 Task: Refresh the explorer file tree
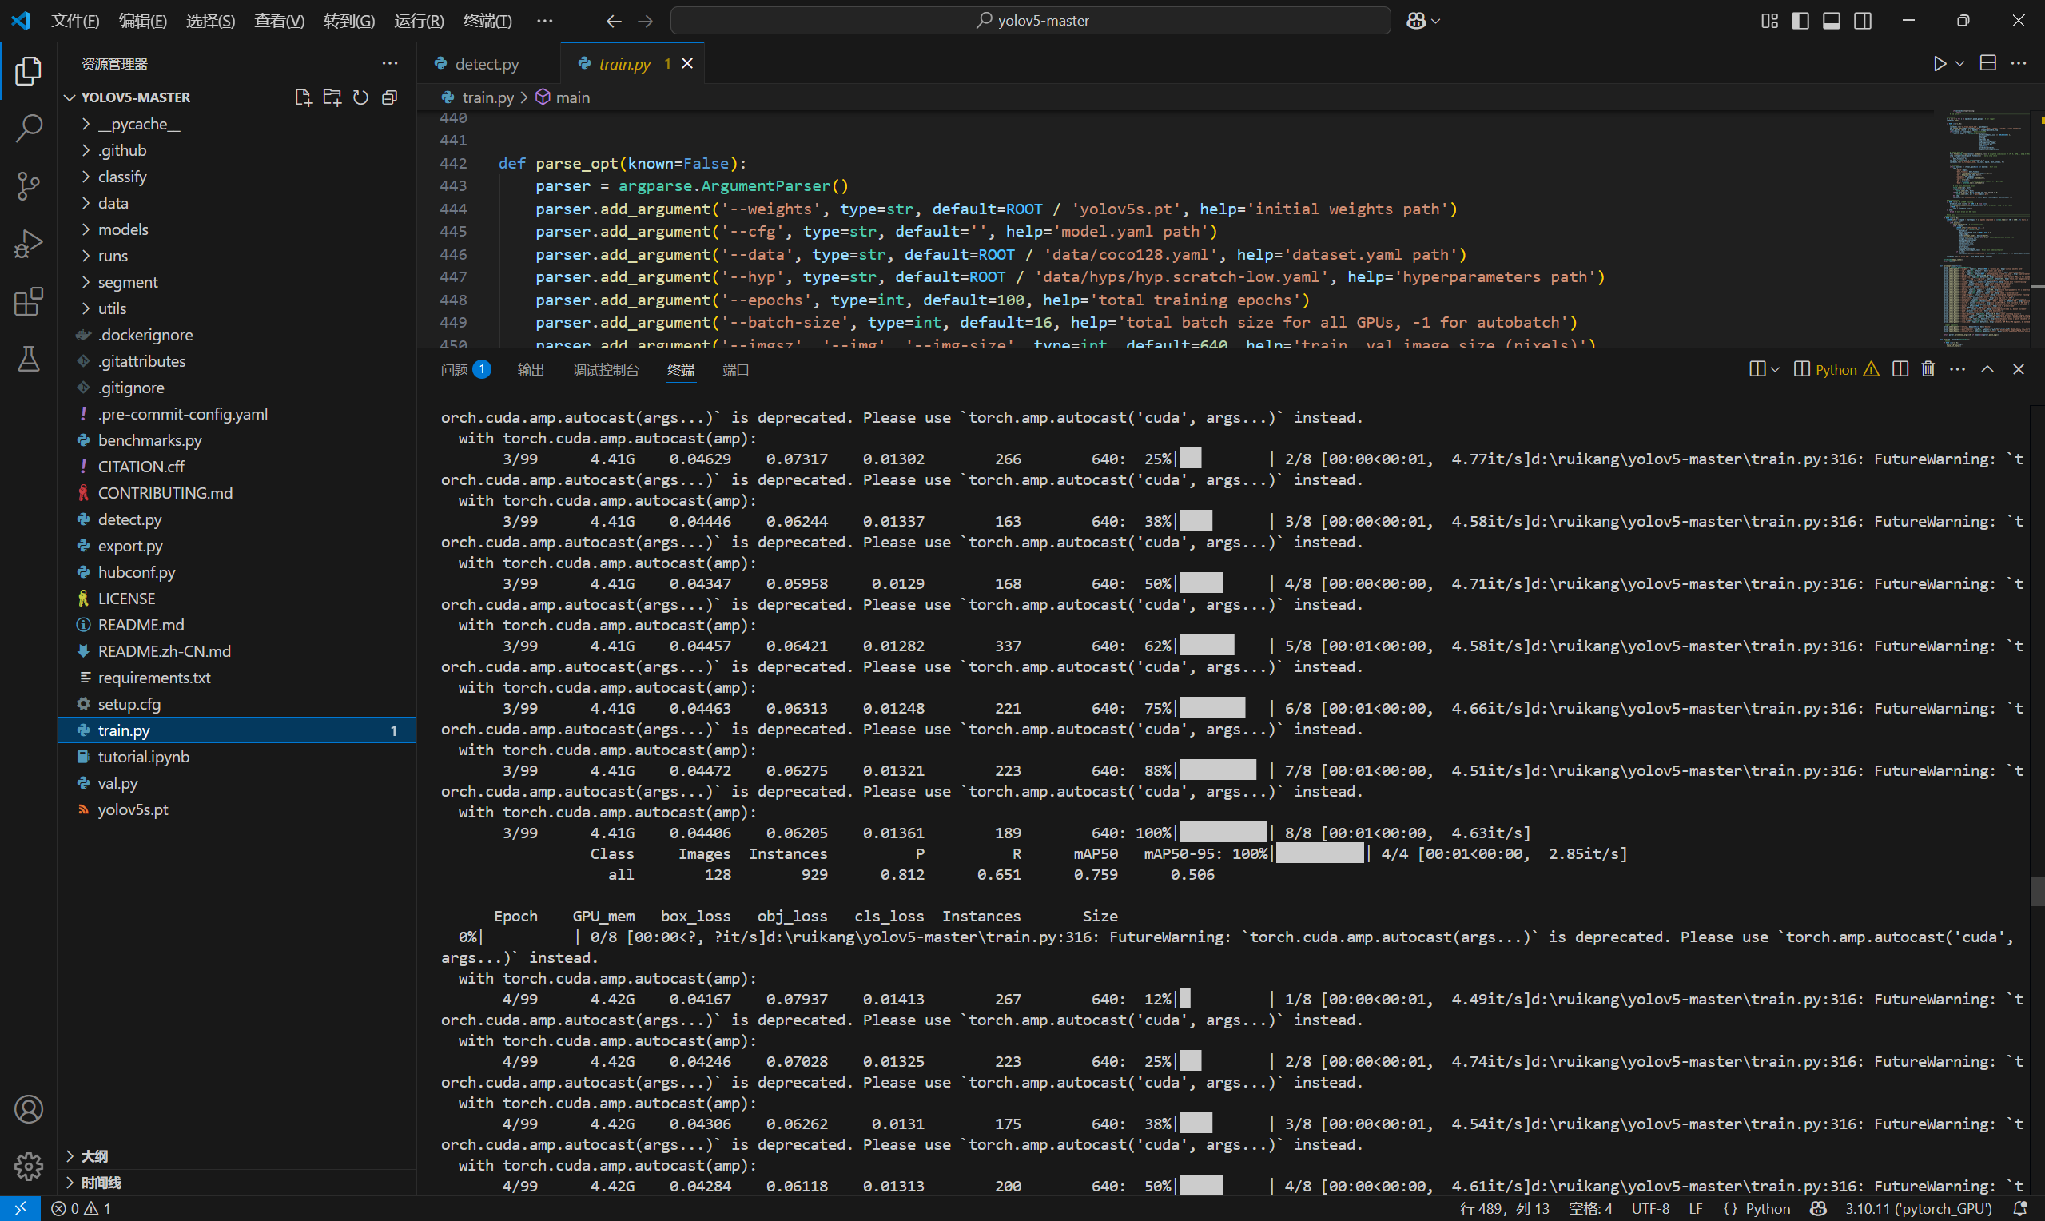360,98
